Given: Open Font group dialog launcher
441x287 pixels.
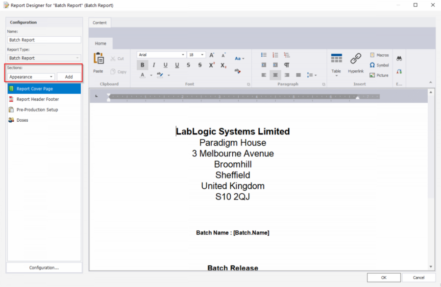Looking at the screenshot, I should coord(248,84).
